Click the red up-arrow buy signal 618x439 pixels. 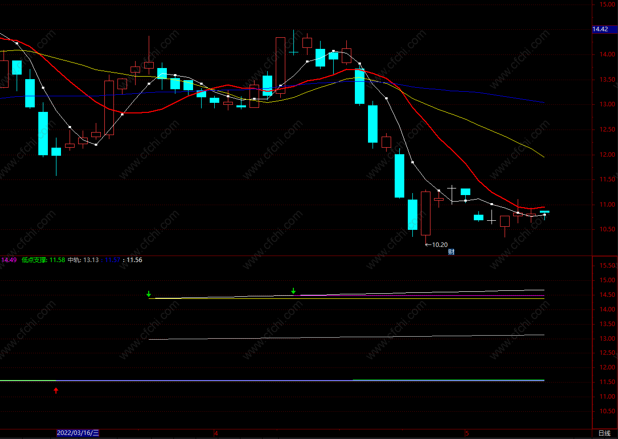coord(56,390)
